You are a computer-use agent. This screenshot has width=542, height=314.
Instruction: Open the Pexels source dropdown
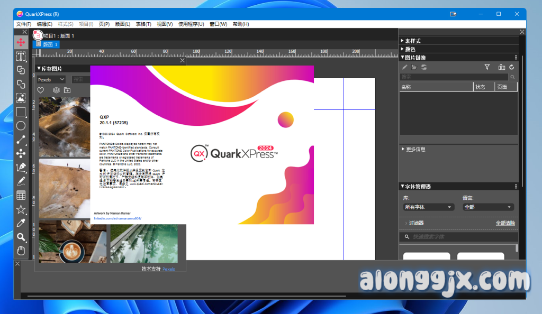pyautogui.click(x=51, y=79)
